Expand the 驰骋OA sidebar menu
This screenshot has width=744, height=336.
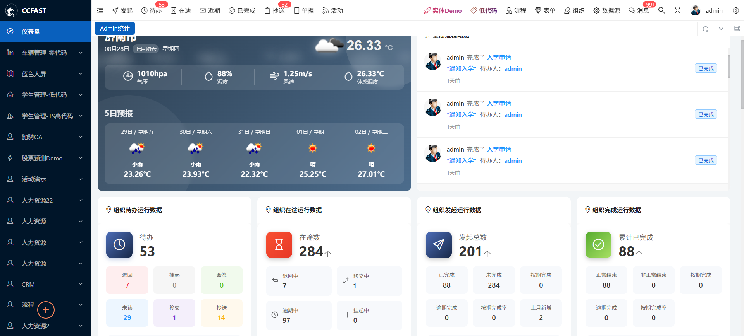pyautogui.click(x=46, y=137)
